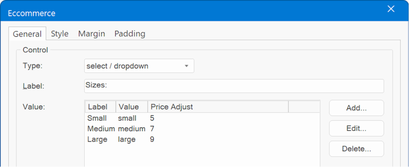Click the Edit... button
Image resolution: width=409 pixels, height=167 pixels.
(x=356, y=129)
